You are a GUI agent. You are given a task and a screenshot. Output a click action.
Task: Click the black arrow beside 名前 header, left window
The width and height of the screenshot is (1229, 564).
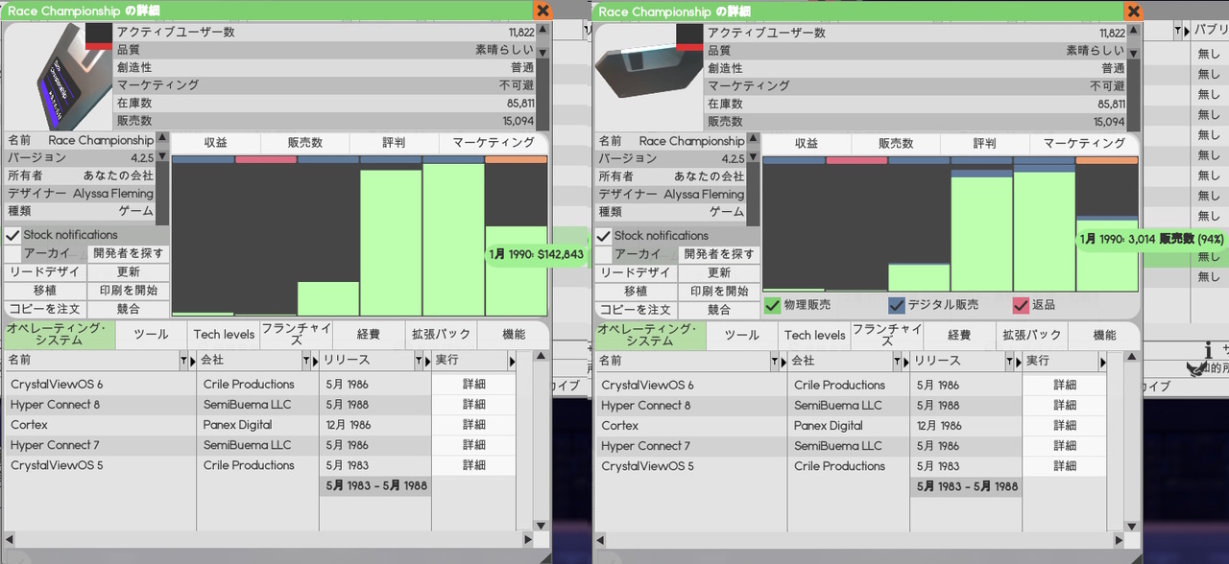[x=192, y=361]
